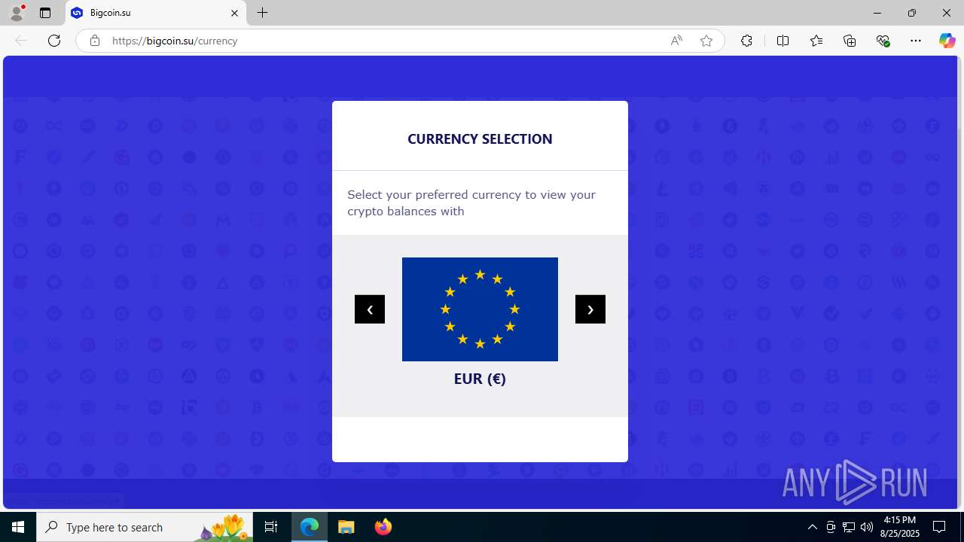Select the EU flag image
The image size is (964, 542).
coord(480,309)
